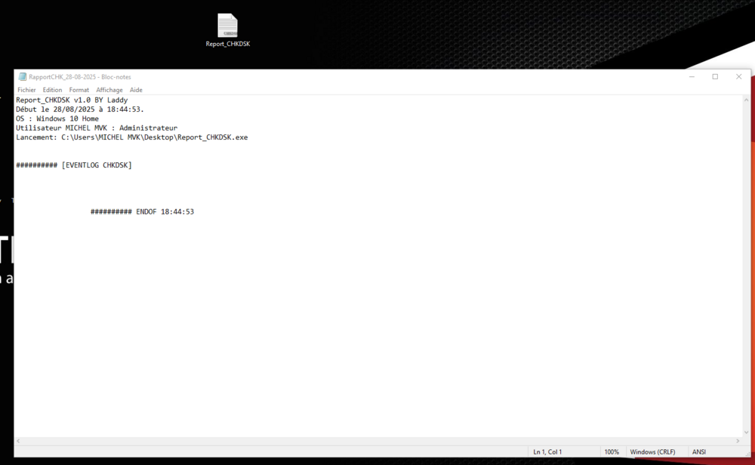Place cursor in "OS : Windows 10 Home" line
The width and height of the screenshot is (755, 465).
click(57, 119)
